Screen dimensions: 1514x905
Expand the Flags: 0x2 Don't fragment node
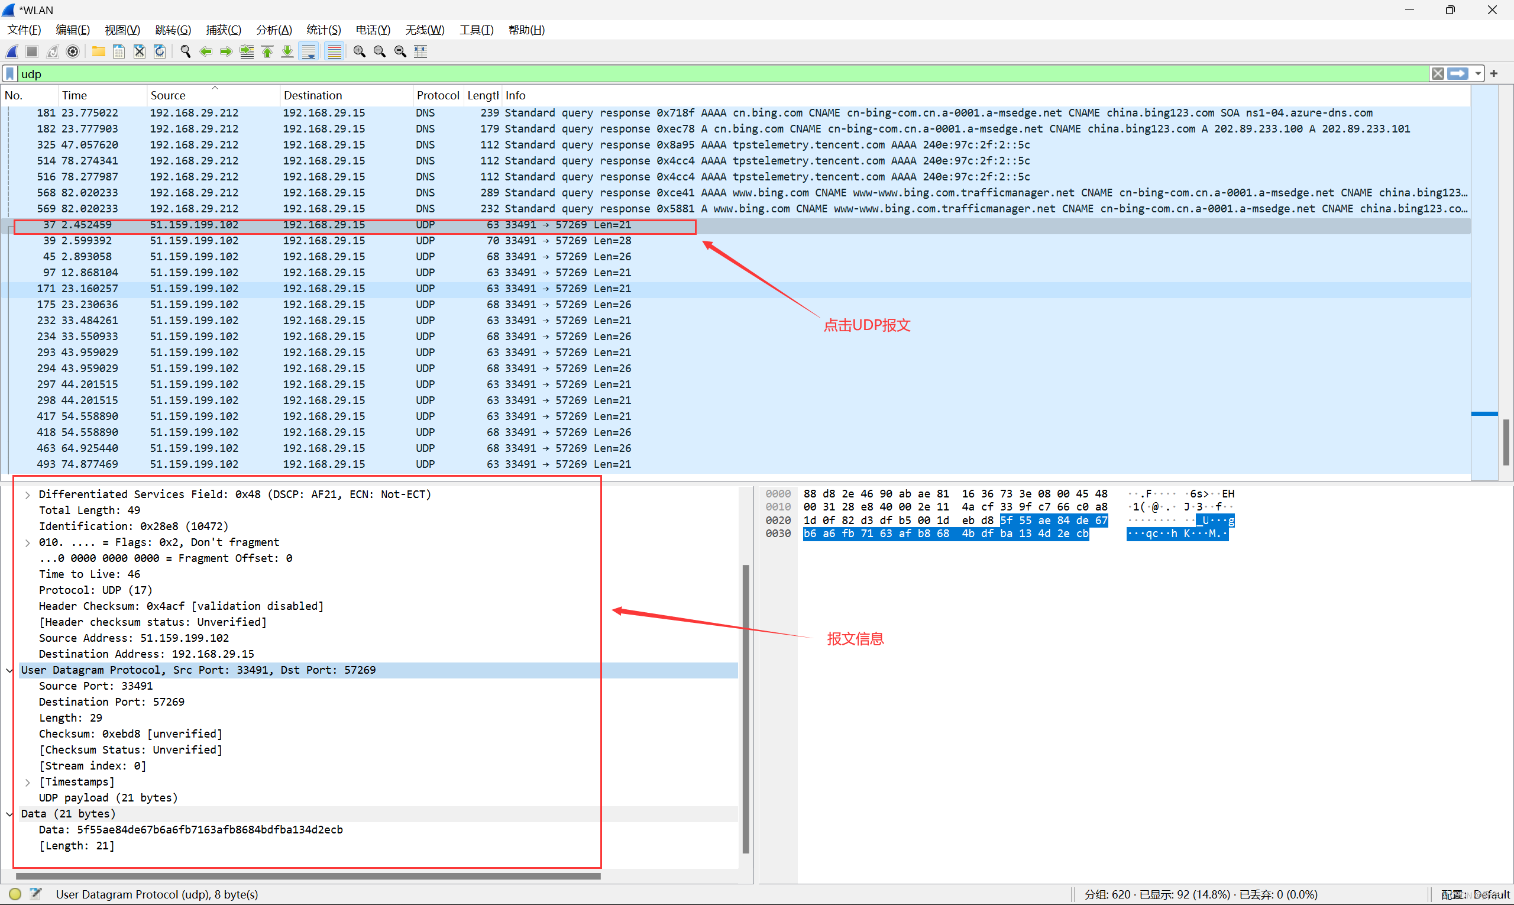click(27, 543)
